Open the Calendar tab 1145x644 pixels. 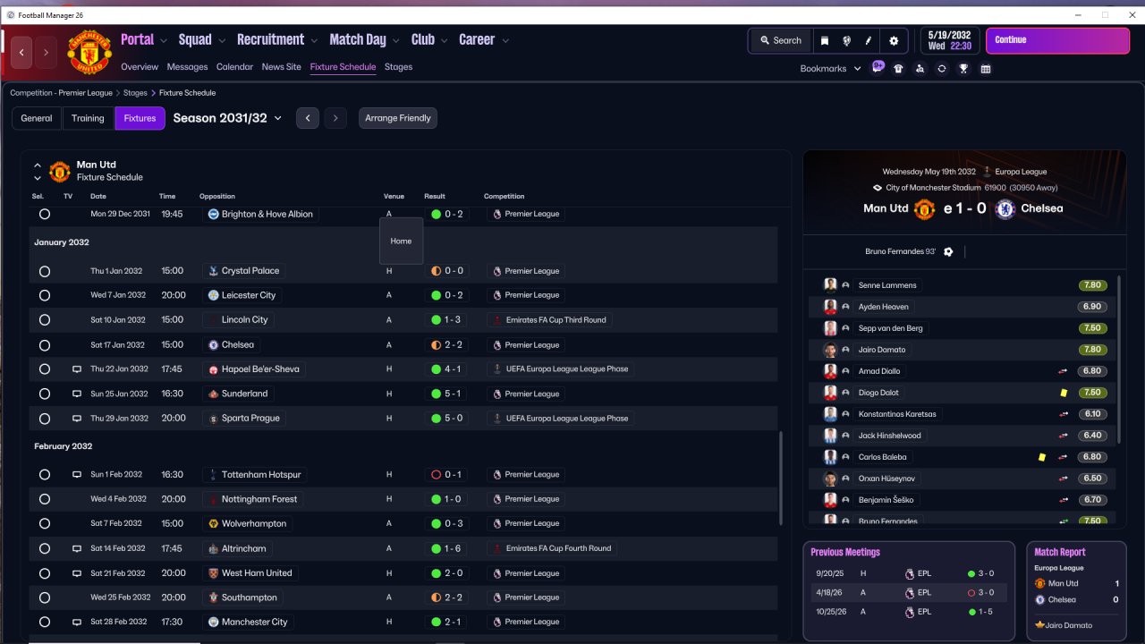[234, 67]
